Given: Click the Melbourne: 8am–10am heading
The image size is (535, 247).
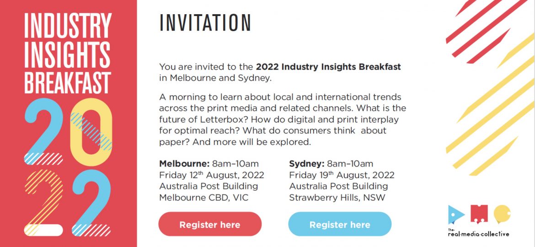Looking at the screenshot, I should 209,163.
